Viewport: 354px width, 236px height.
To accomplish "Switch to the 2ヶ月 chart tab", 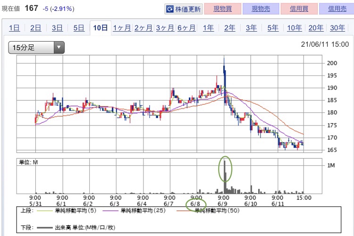I will (x=143, y=28).
